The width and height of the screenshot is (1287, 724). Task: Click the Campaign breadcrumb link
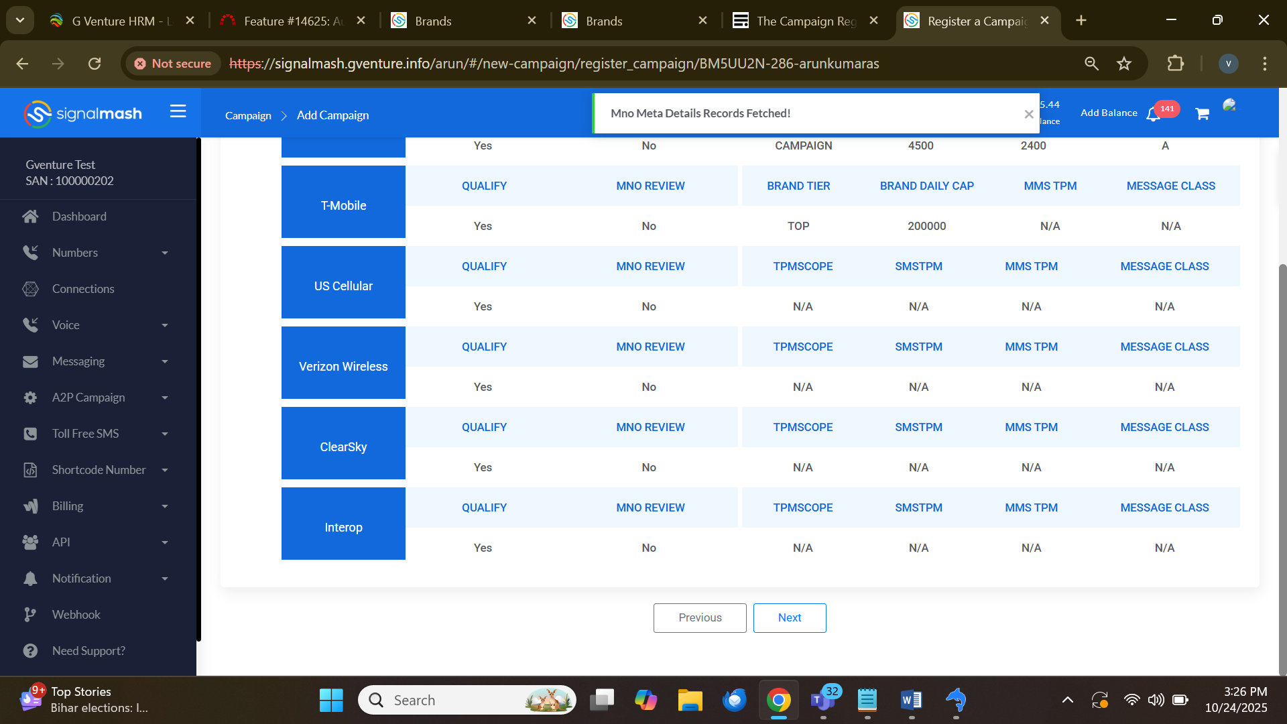click(x=248, y=115)
